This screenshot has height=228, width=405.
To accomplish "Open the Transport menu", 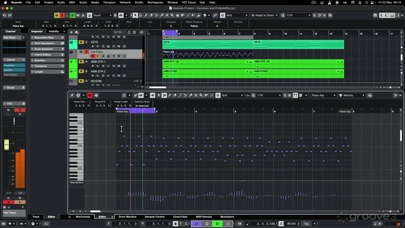I will click(x=109, y=3).
